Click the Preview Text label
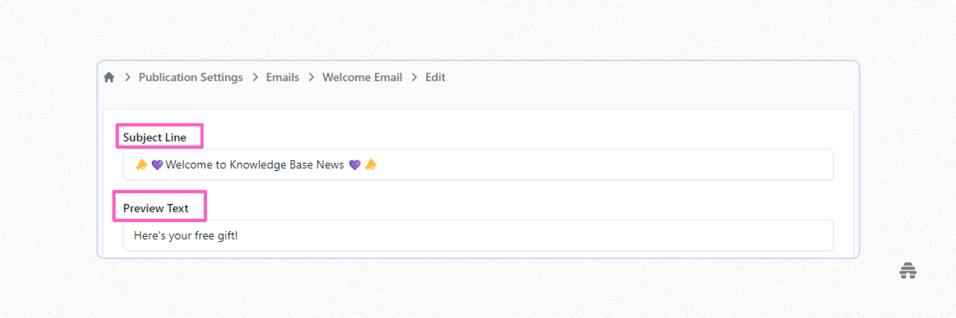This screenshot has width=956, height=318. click(156, 208)
